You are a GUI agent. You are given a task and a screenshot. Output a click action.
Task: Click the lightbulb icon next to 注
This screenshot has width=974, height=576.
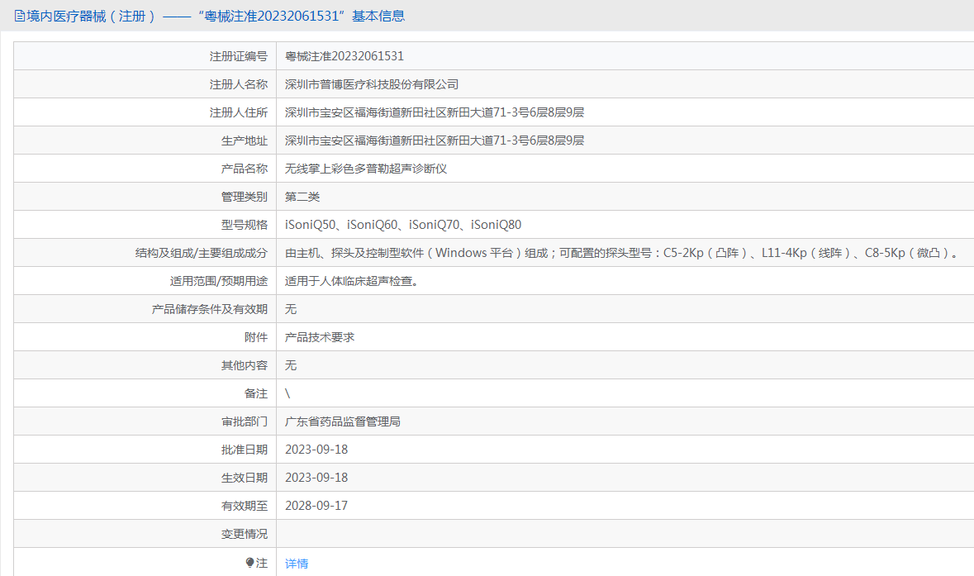pos(249,563)
